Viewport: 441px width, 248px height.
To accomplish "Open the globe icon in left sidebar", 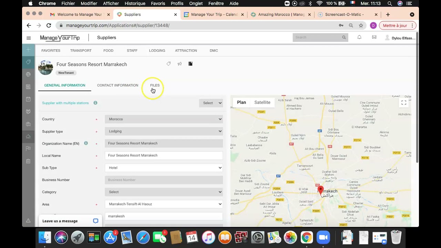I will tap(28, 74).
